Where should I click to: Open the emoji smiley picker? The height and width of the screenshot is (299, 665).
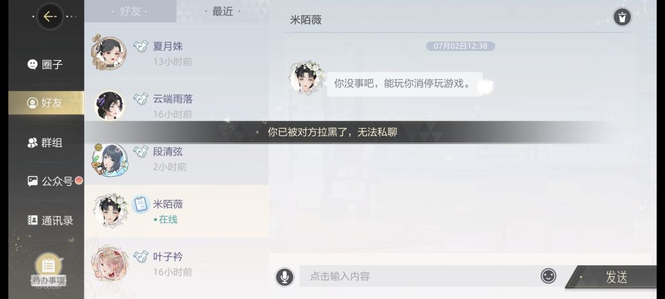pos(548,276)
